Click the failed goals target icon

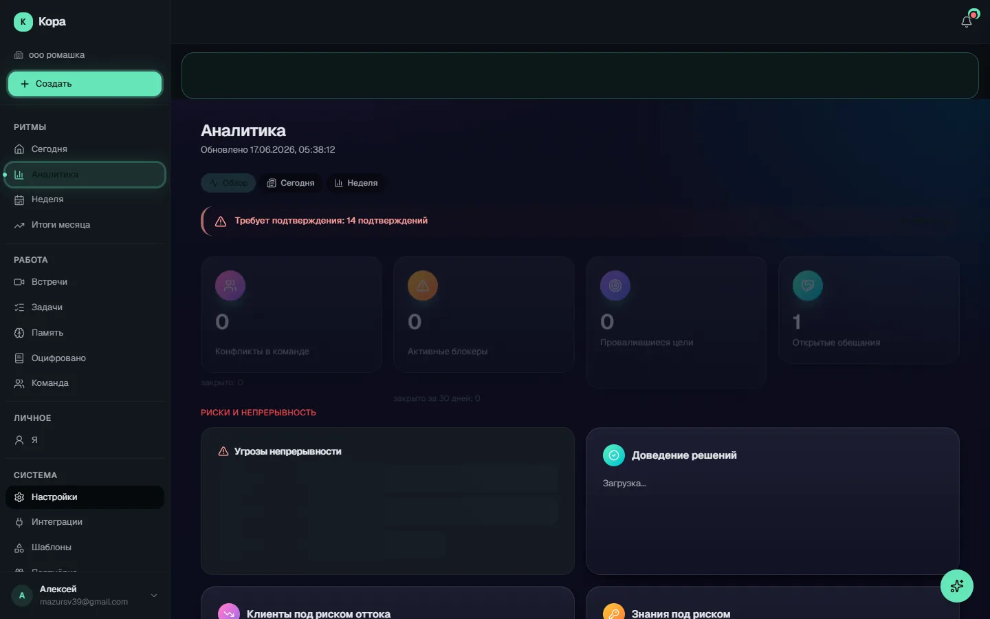point(615,286)
